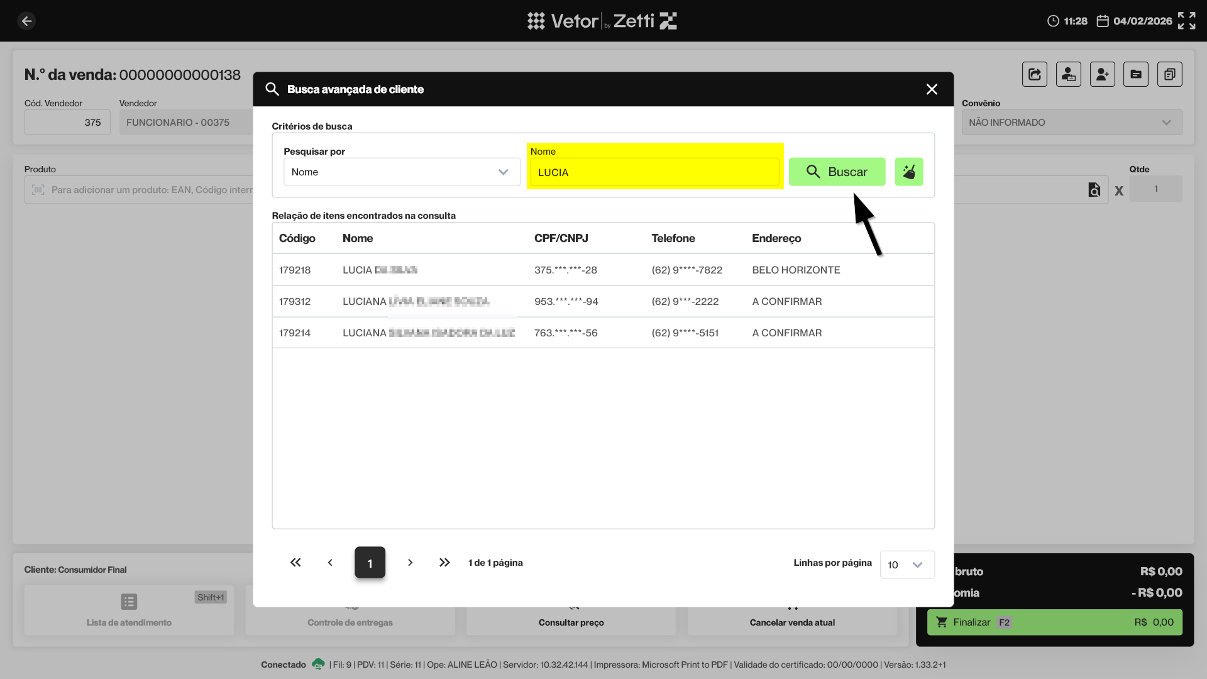Open the Convênio dropdown
The width and height of the screenshot is (1207, 679).
click(x=1071, y=123)
